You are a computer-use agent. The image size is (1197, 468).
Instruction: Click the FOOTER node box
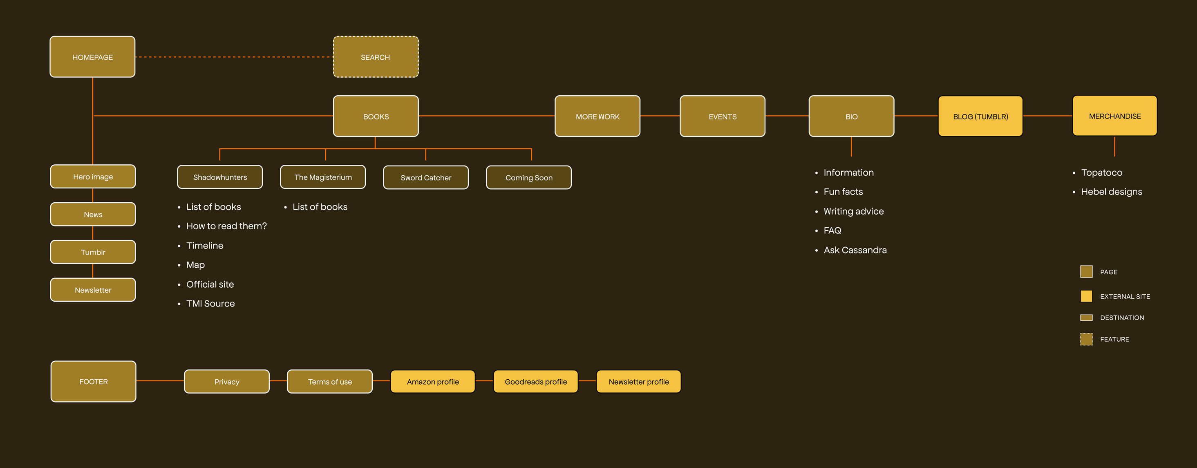click(x=94, y=381)
